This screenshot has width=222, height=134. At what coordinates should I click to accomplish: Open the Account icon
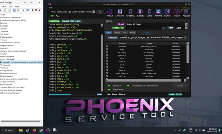pos(186,13)
